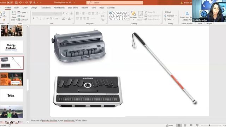226x127 pixels.
Task: Open Shape Fill dropdown
Action: (x=151, y=12)
